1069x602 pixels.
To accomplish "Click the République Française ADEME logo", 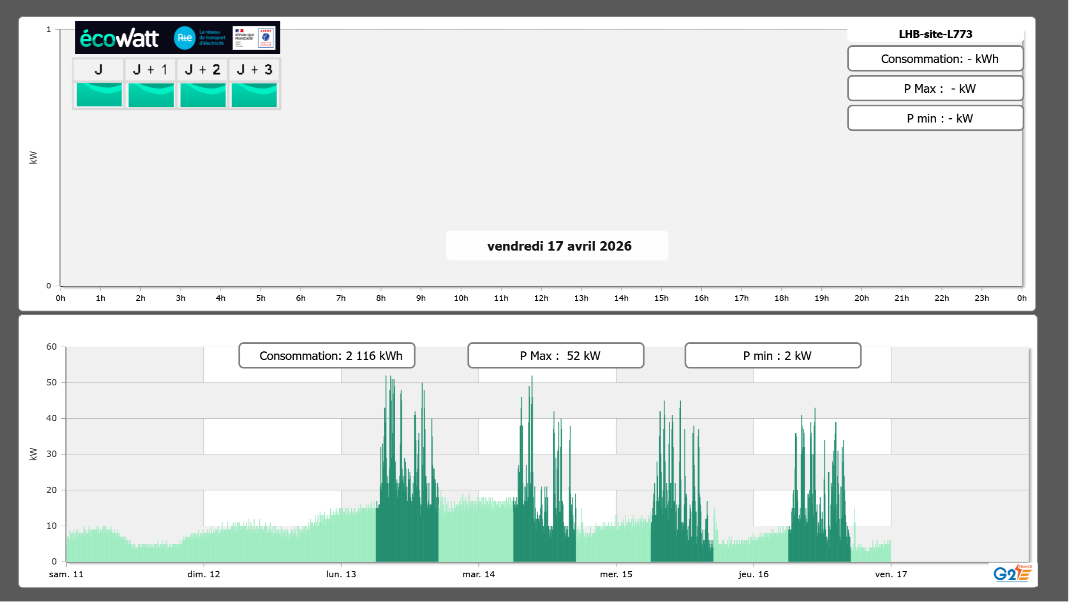I will (254, 37).
